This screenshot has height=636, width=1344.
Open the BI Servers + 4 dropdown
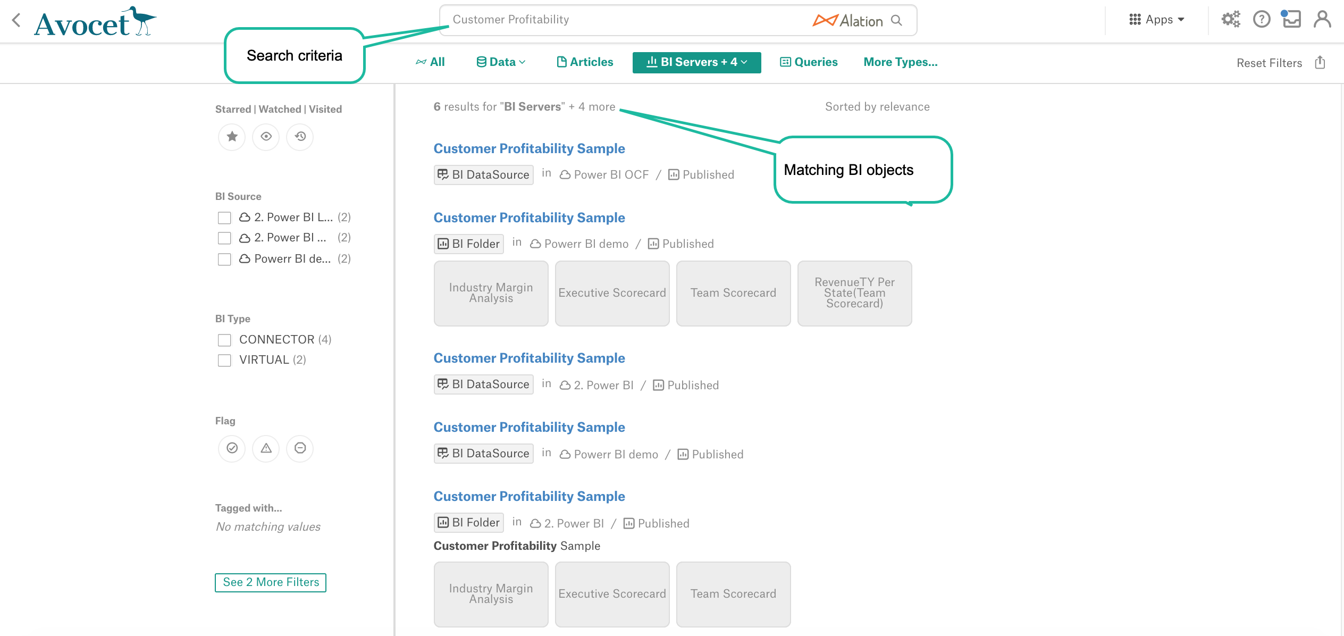(x=696, y=62)
